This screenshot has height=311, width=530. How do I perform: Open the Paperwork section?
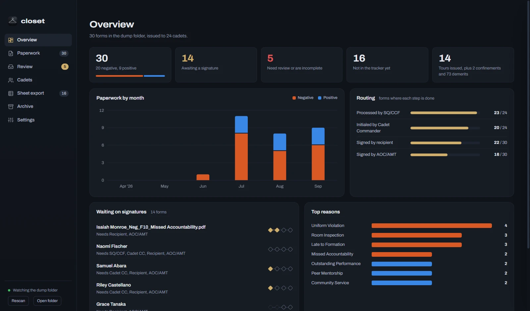click(x=38, y=53)
